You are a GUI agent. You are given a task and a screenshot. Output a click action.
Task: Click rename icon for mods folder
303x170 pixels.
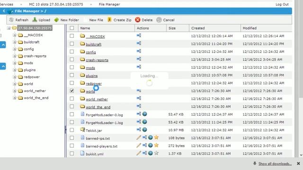[139, 67]
